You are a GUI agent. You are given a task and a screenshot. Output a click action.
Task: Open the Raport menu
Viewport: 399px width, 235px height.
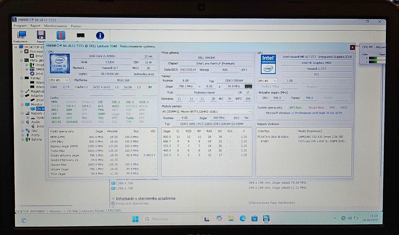click(x=35, y=26)
